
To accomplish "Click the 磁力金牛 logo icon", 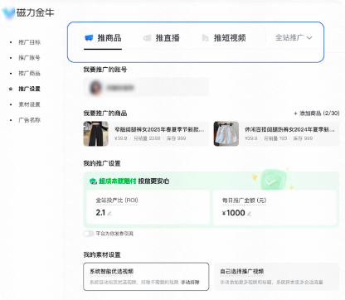I will click(x=8, y=12).
